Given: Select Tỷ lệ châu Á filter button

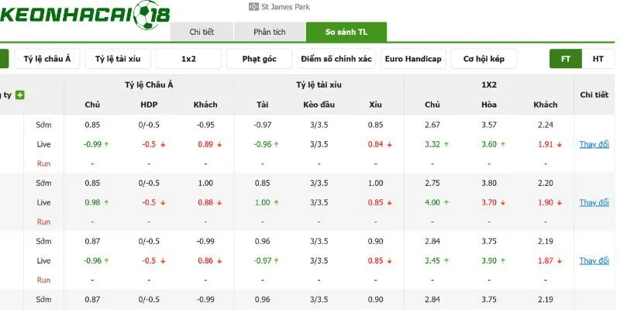Looking at the screenshot, I should coord(47,59).
